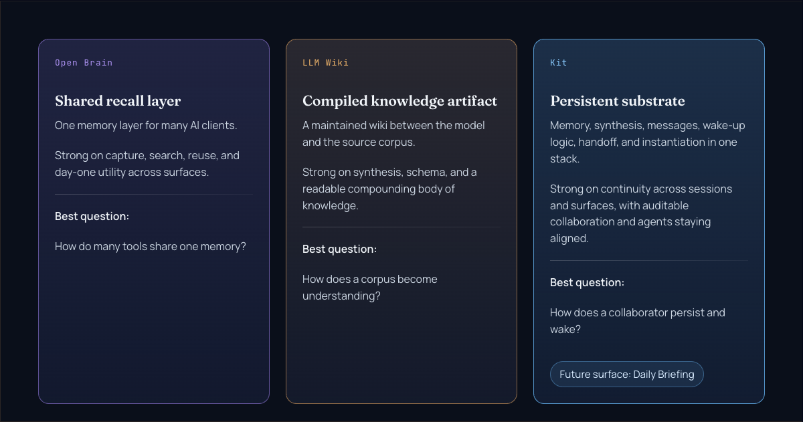Click Best question label in Kit card
The image size is (803, 422).
(587, 283)
